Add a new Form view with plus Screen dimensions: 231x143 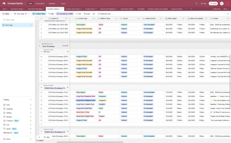31,139
